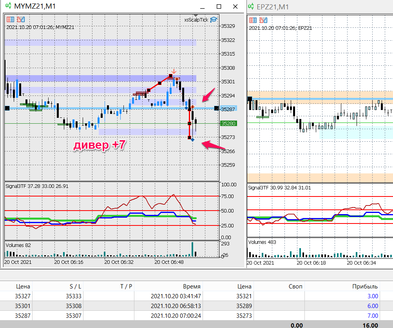Image resolution: width=393 pixels, height=328 pixels.
Task: Click the tallest volume bar in MYMZ21
Action: click(x=192, y=249)
